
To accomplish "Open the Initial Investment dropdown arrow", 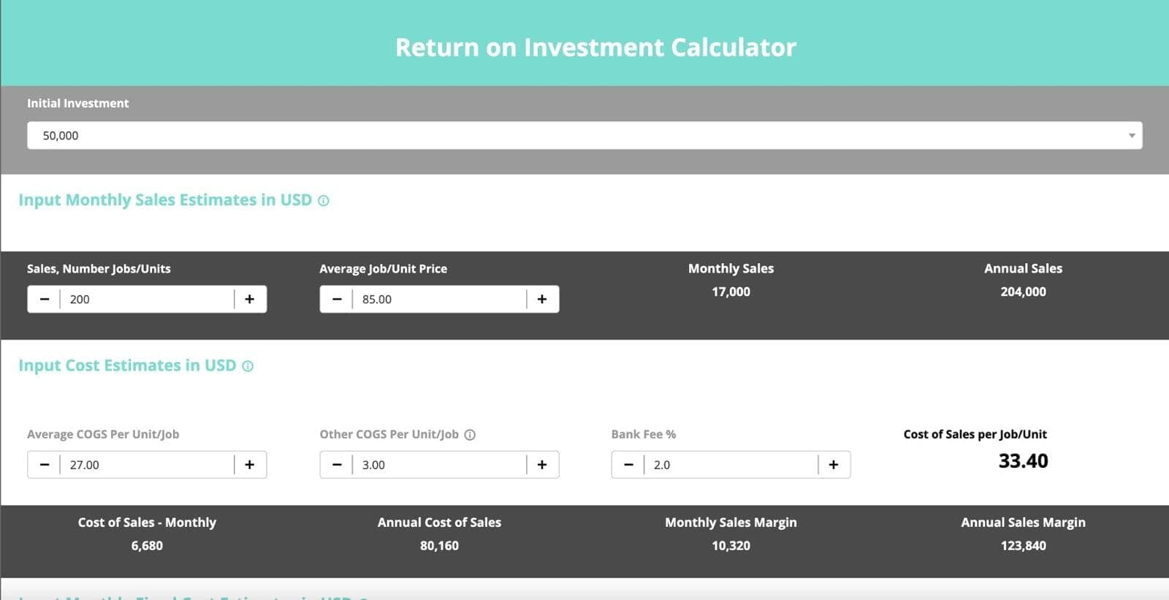I will click(x=1131, y=136).
